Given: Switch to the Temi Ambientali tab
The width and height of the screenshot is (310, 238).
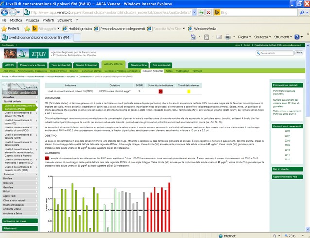Looking at the screenshot, I should [x=61, y=65].
